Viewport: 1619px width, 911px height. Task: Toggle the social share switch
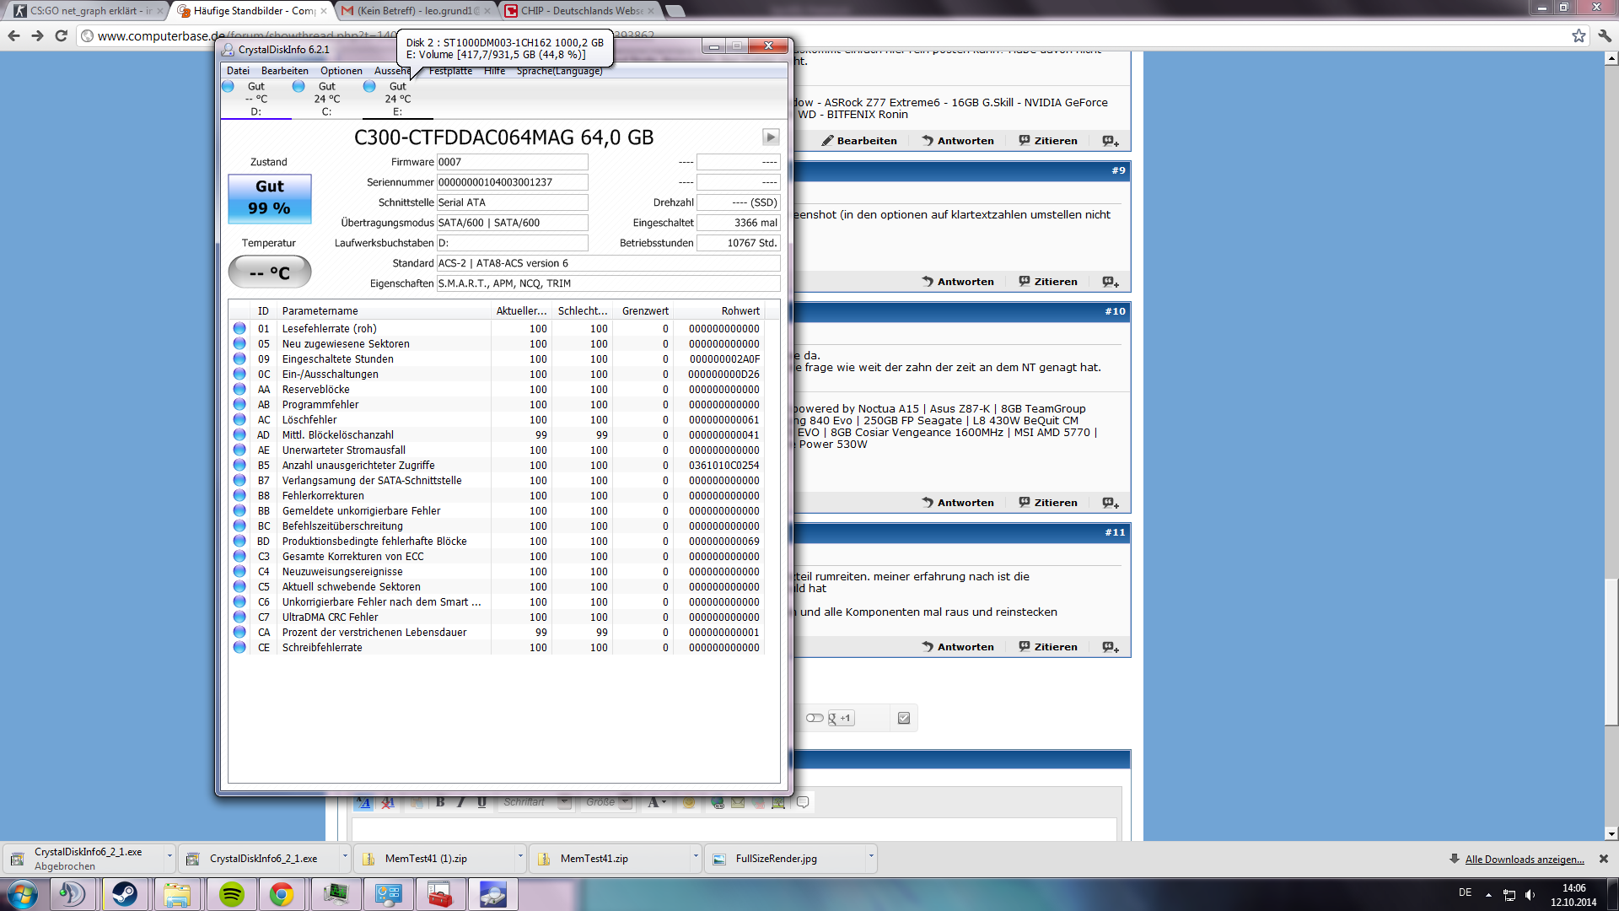(815, 718)
